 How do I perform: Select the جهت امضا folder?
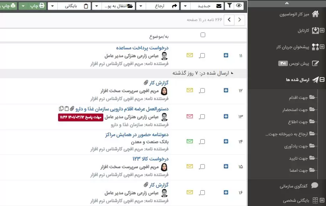tap(299, 170)
